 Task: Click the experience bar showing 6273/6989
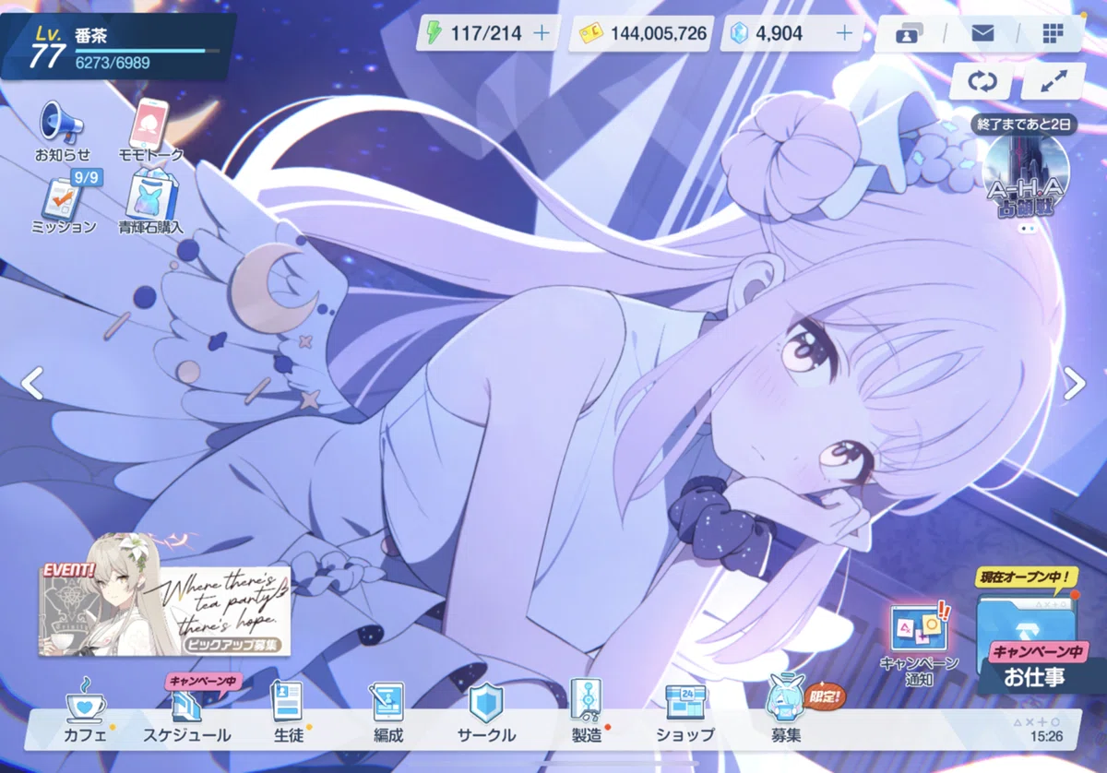148,52
